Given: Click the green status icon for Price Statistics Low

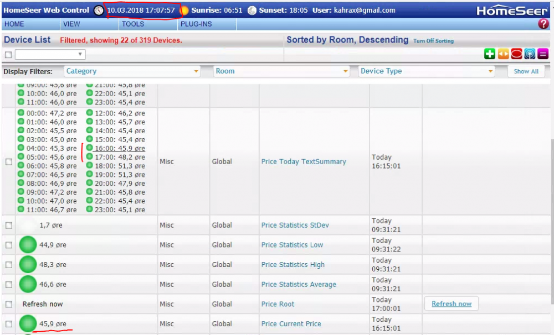Looking at the screenshot, I should pyautogui.click(x=28, y=245).
